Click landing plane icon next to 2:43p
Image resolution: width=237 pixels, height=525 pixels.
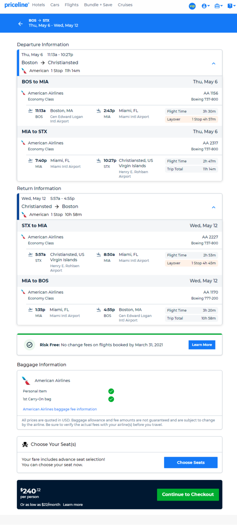(x=99, y=111)
